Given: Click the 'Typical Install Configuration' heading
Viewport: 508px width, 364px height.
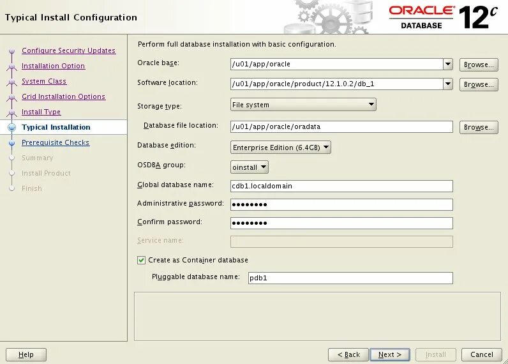Looking at the screenshot, I should (x=71, y=17).
